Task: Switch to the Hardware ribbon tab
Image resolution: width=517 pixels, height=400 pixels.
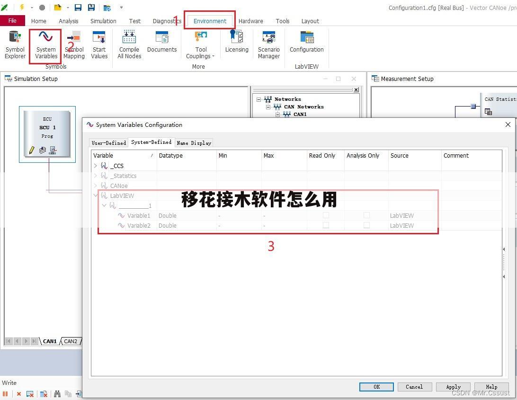Action: point(251,21)
